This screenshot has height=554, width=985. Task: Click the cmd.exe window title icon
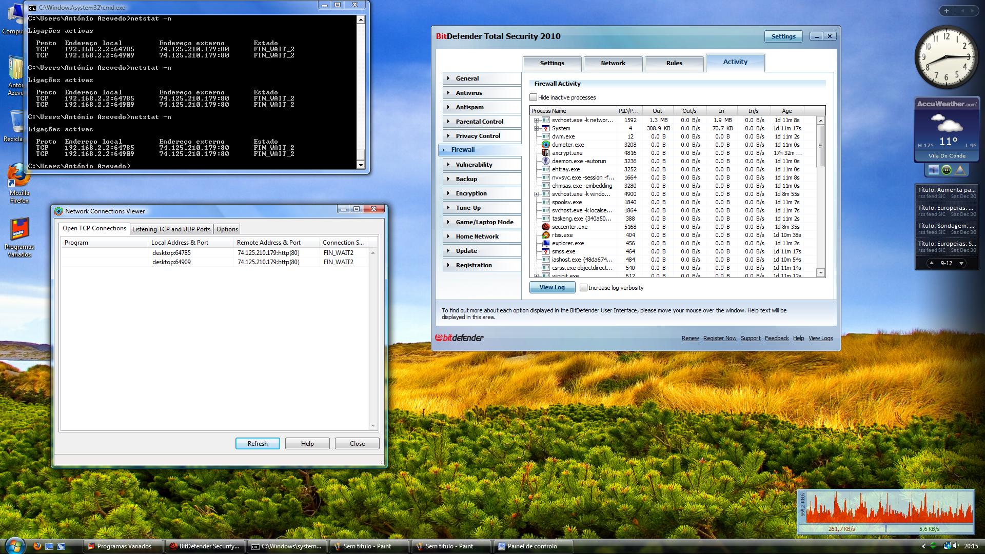[32, 8]
